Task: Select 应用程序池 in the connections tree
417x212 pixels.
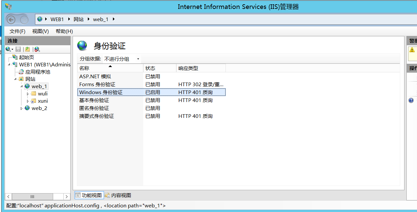Action: click(38, 72)
